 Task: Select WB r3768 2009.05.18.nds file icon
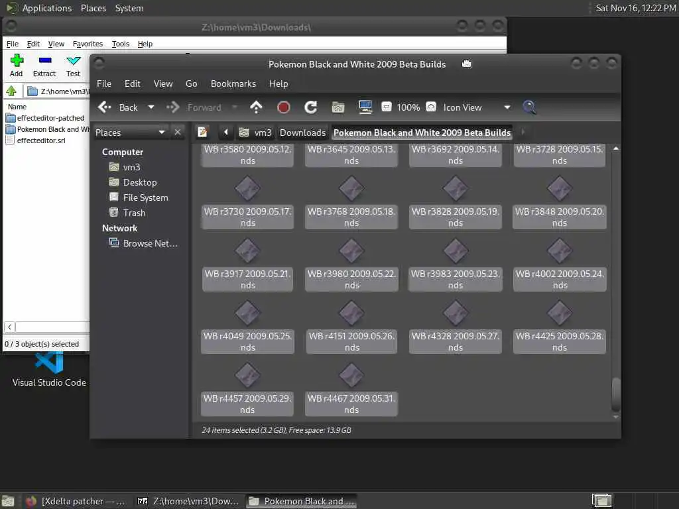pos(351,188)
